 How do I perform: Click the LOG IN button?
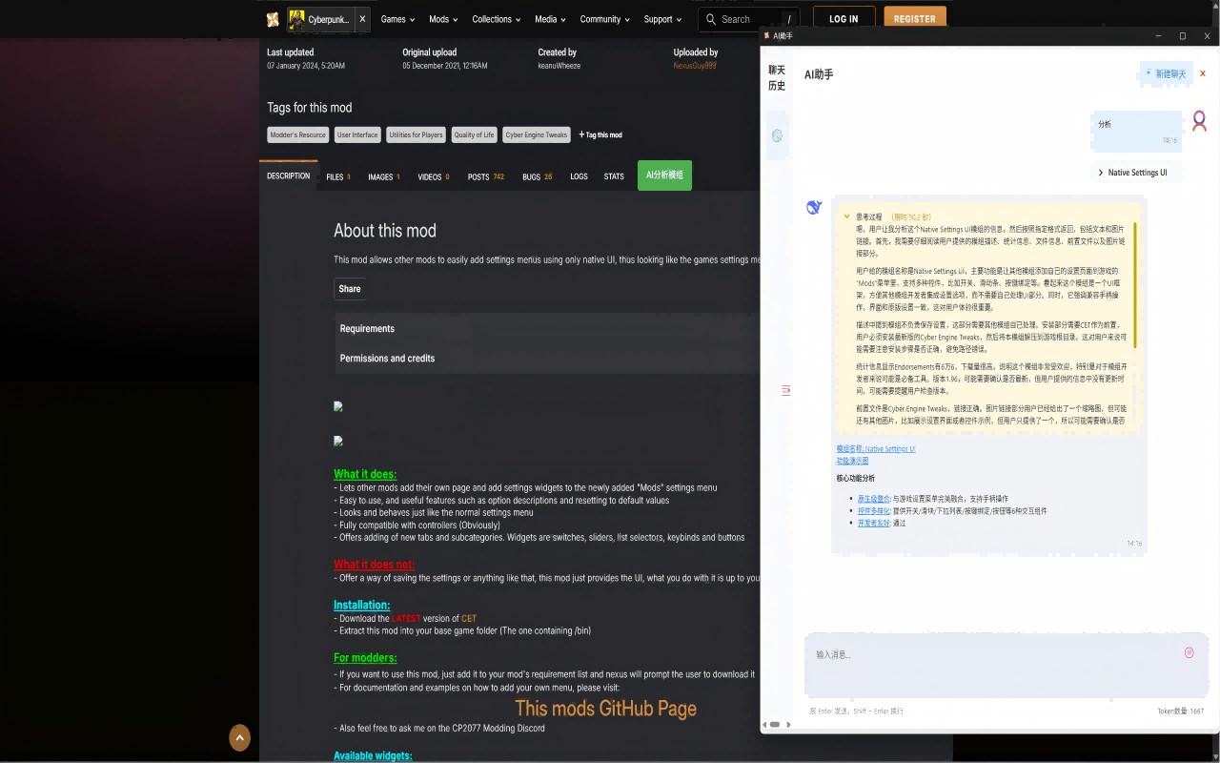[x=844, y=19]
